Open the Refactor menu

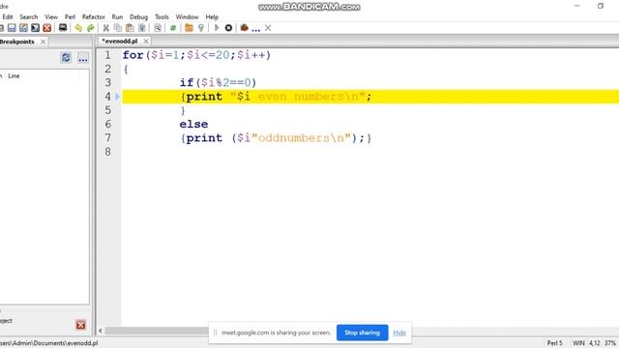point(94,17)
